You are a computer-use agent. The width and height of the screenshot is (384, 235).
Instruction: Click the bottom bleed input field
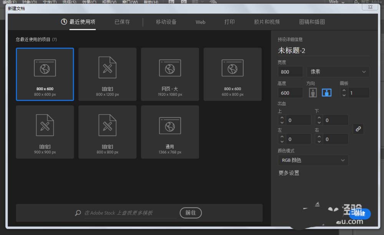coord(336,120)
